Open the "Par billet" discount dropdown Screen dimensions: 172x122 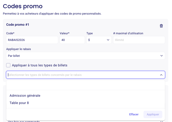pyautogui.click(x=85, y=56)
